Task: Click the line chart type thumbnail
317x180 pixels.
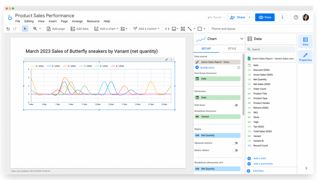Action: (201, 39)
